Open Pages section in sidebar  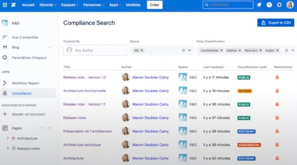pos(17,128)
